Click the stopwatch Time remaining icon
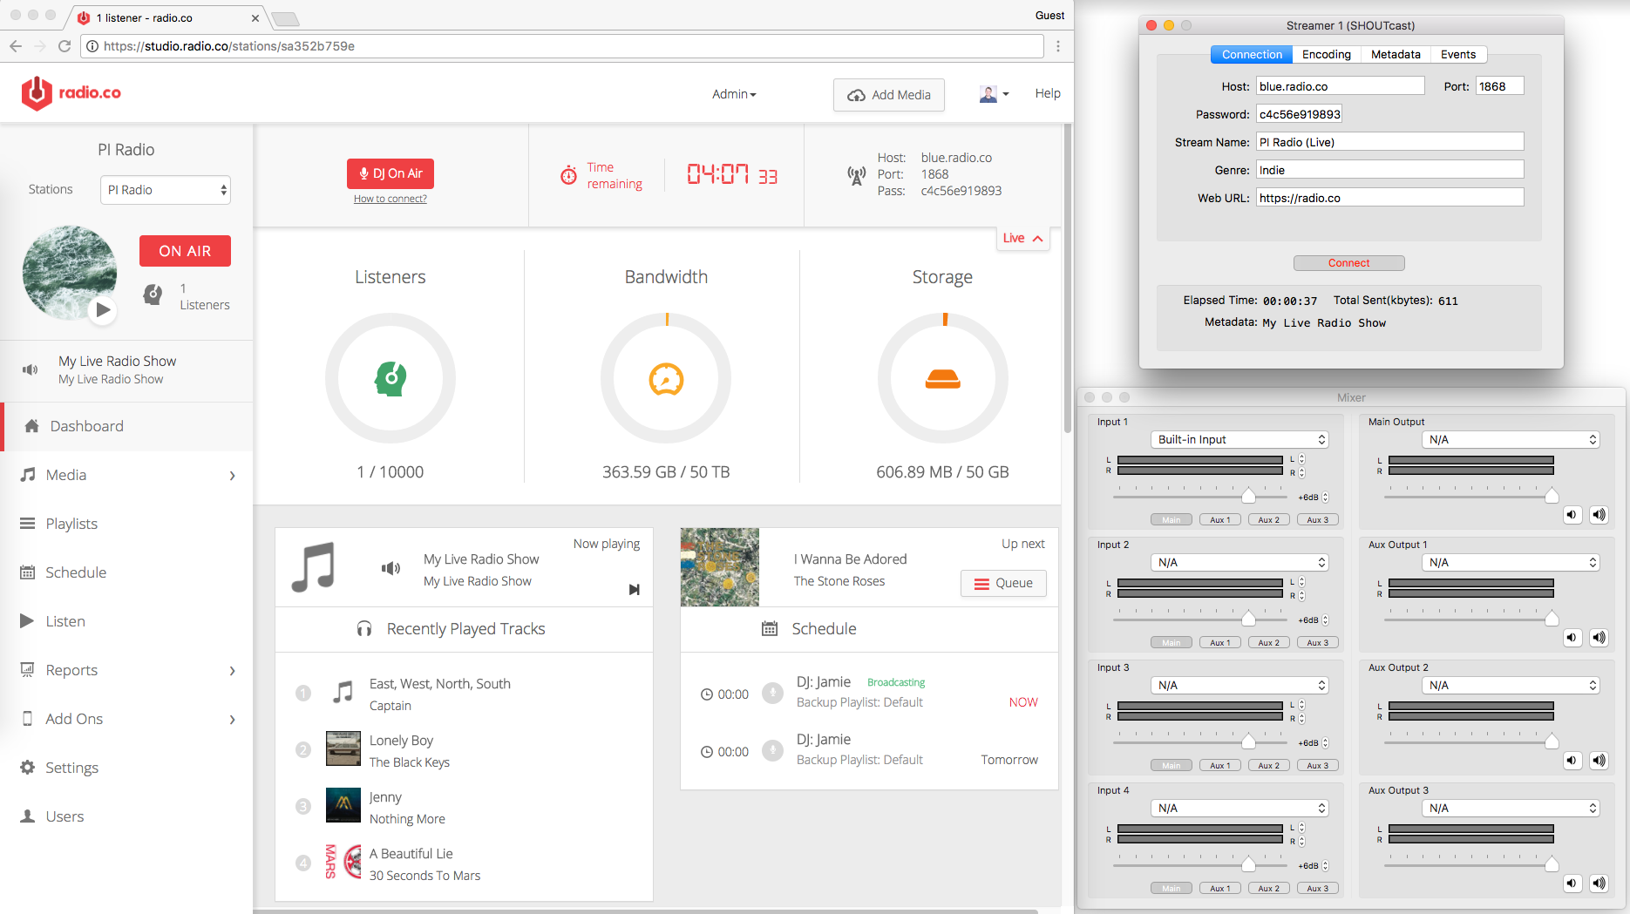The image size is (1630, 914). [x=568, y=175]
